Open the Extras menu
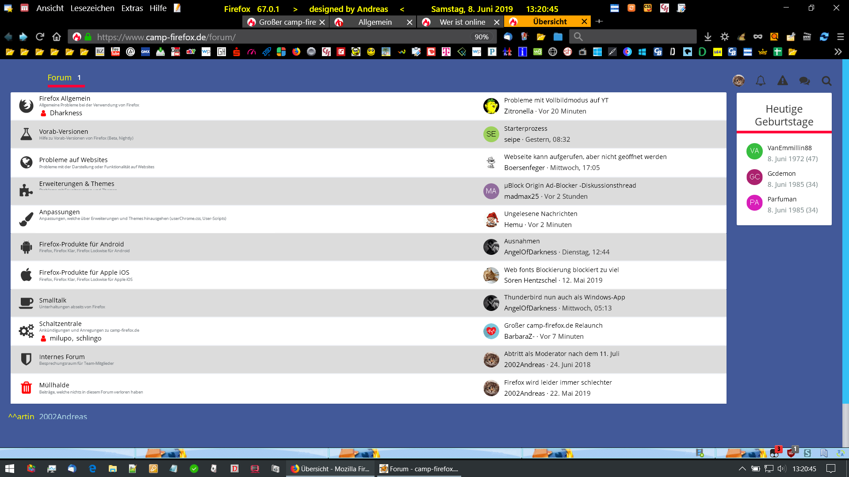The height and width of the screenshot is (477, 849). pyautogui.click(x=132, y=8)
